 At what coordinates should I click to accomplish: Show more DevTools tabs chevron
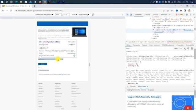coord(169,15)
